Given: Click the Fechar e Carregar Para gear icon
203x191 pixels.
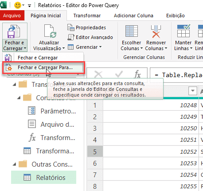Looking at the screenshot, I should (8, 67).
